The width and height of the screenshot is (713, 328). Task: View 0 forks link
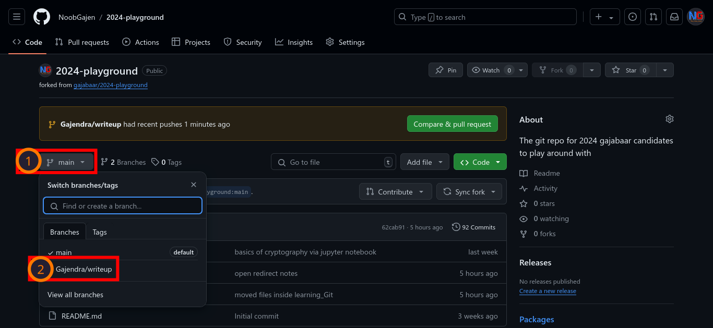pos(538,234)
